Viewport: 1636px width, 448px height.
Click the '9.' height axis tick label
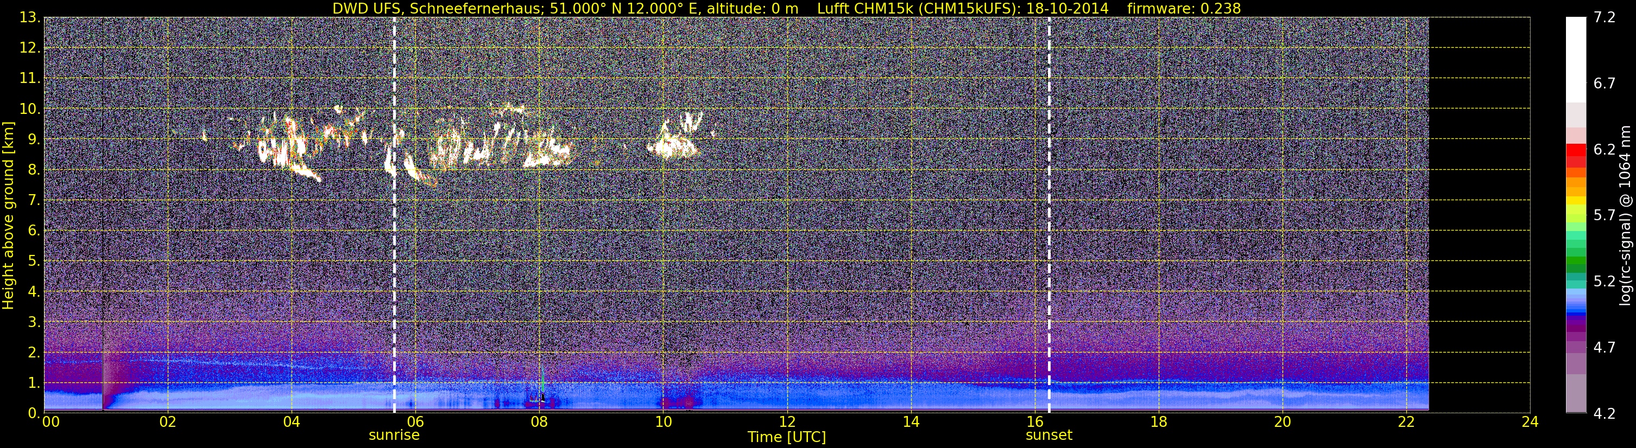(34, 139)
